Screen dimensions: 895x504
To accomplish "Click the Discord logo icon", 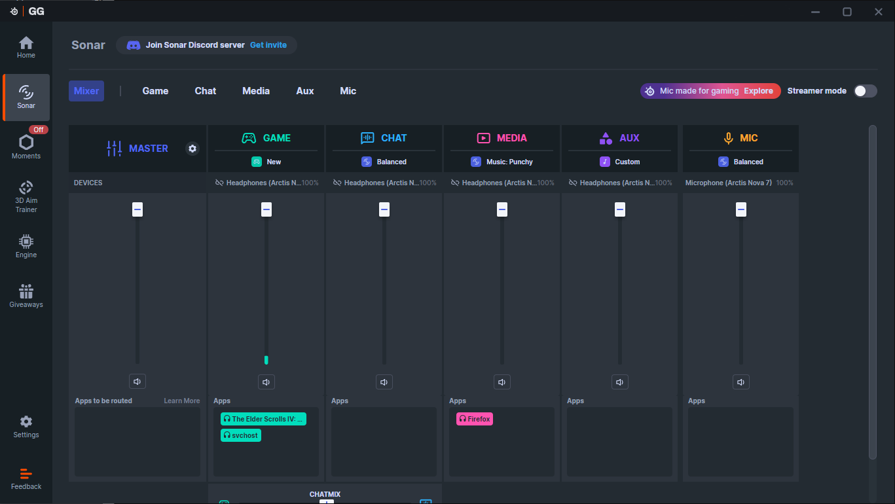I will (x=134, y=45).
